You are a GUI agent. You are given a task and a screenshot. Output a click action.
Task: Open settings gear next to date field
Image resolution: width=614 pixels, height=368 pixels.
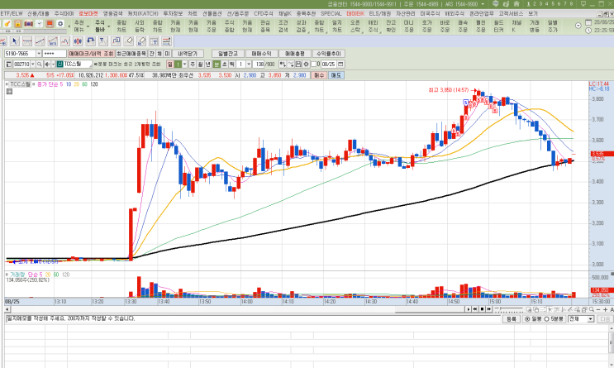[x=307, y=65]
